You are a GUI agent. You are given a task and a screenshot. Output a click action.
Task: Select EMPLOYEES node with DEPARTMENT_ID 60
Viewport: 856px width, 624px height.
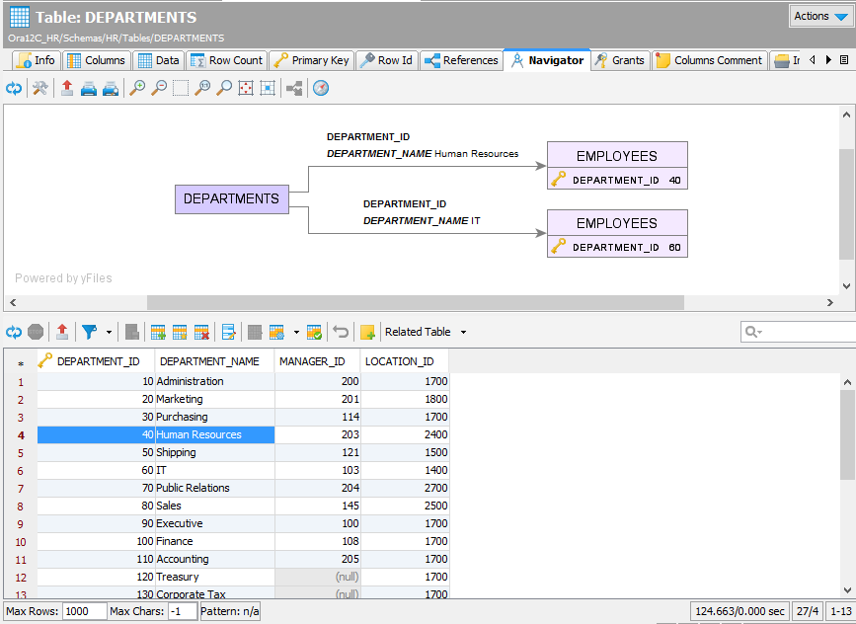point(617,233)
